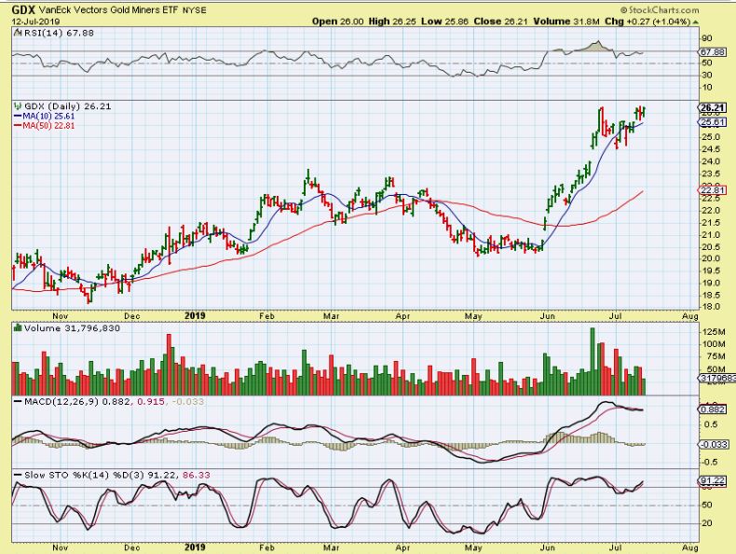Click May on the stochastic panel date axis
The image size is (736, 554).
473,547
